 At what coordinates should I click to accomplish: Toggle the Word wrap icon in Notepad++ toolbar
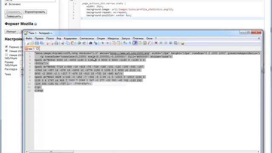point(125,43)
